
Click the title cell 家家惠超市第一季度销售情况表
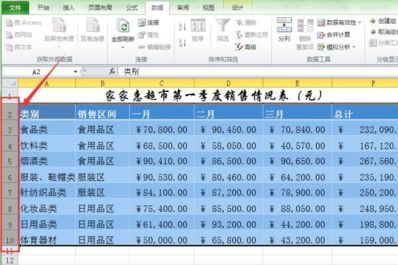tap(208, 95)
